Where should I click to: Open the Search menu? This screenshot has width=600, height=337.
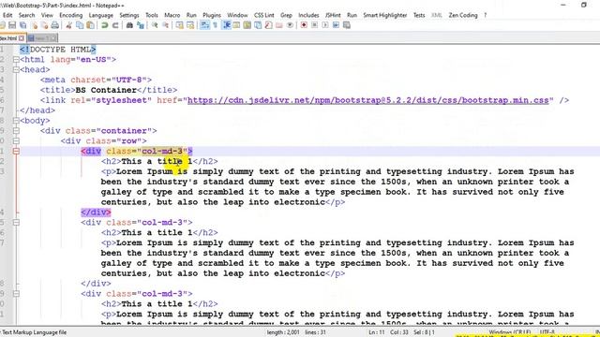[x=27, y=15]
